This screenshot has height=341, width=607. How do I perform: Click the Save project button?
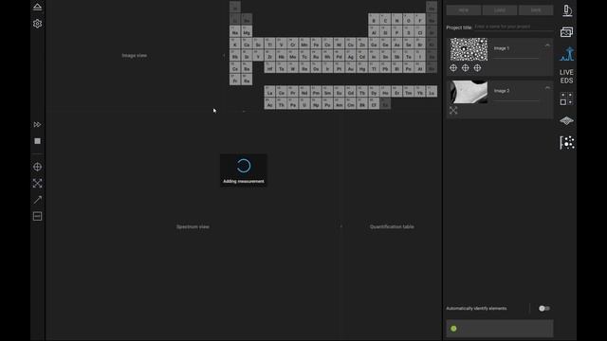[536, 10]
